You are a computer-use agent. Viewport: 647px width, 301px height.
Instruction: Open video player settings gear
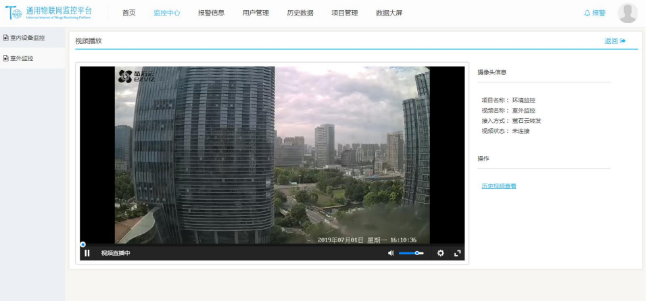[440, 253]
